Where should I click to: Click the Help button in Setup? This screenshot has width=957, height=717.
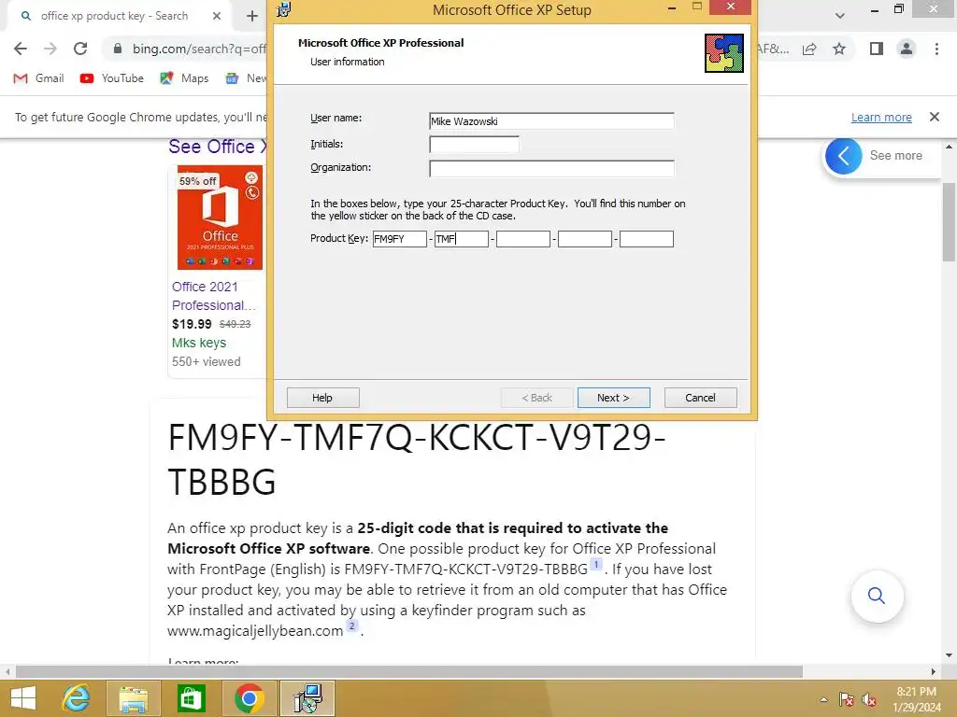tap(322, 398)
